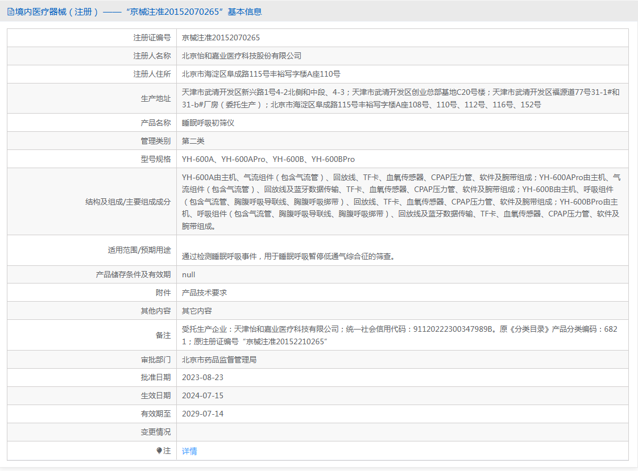Select approving authority 北京市药品监督管理局
This screenshot has width=638, height=471.
tap(219, 360)
